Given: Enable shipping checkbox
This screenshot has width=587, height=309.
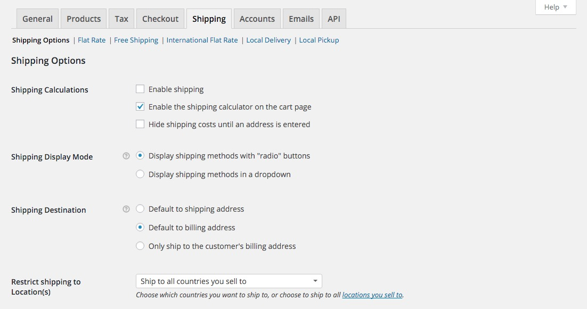Looking at the screenshot, I should [x=140, y=89].
